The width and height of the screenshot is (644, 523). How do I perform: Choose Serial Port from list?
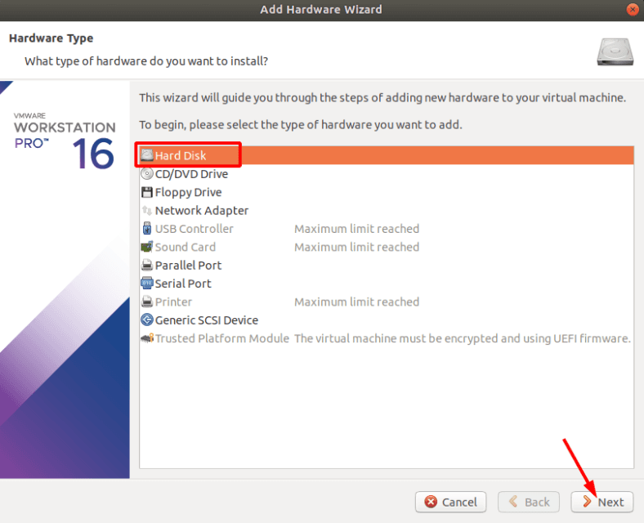[x=387, y=284]
